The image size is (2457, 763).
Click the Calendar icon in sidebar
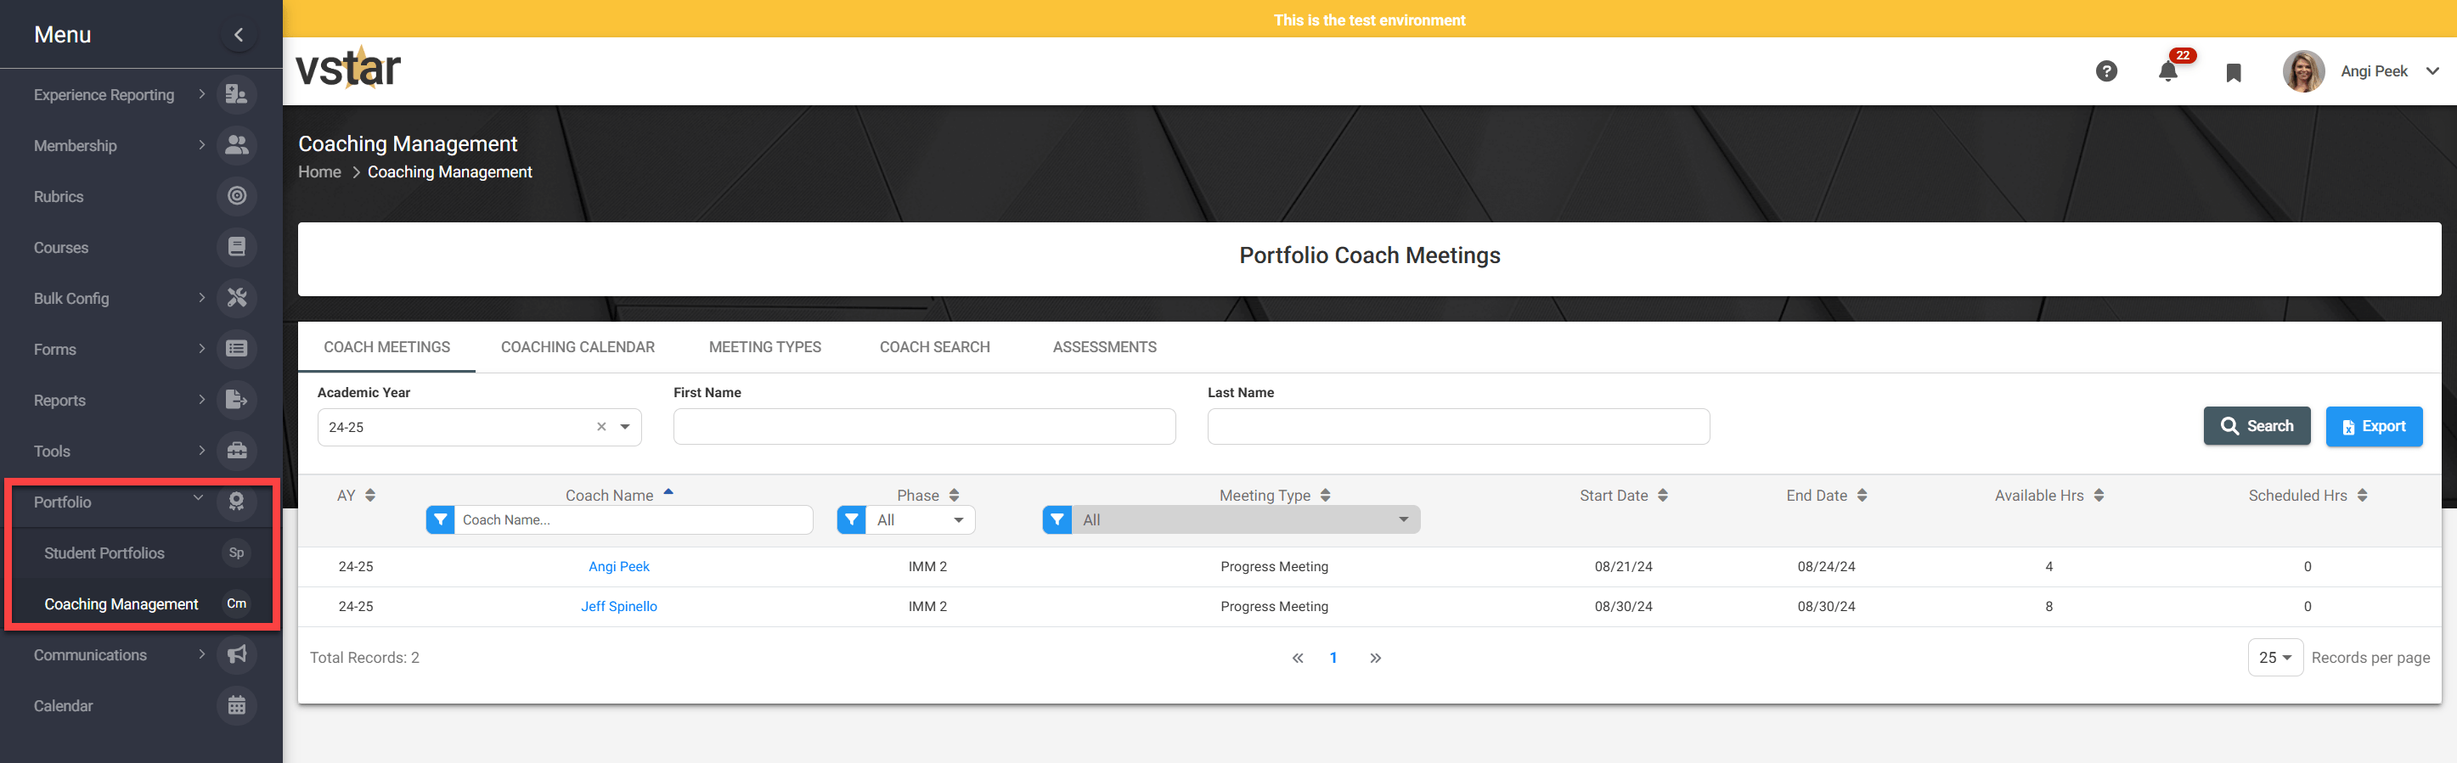pos(237,706)
